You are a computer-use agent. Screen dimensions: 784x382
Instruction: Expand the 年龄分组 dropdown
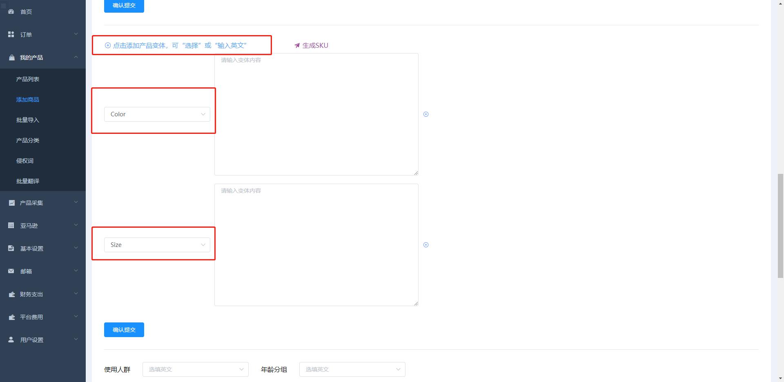pyautogui.click(x=352, y=369)
